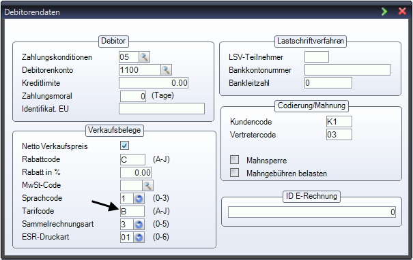The width and height of the screenshot is (413, 260).
Task: Open the MwSt-Code search lookup
Action: [147, 185]
